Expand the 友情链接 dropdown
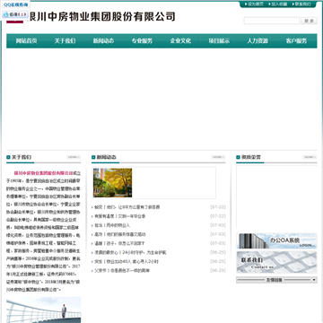 coord(276,280)
